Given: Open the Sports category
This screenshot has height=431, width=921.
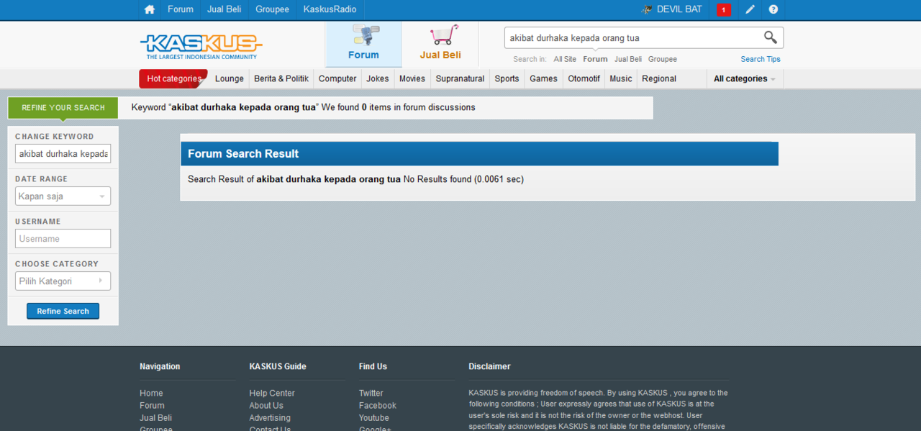Looking at the screenshot, I should coord(507,78).
